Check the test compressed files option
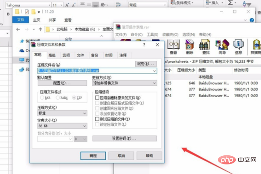The image size is (261, 174). [97, 119]
